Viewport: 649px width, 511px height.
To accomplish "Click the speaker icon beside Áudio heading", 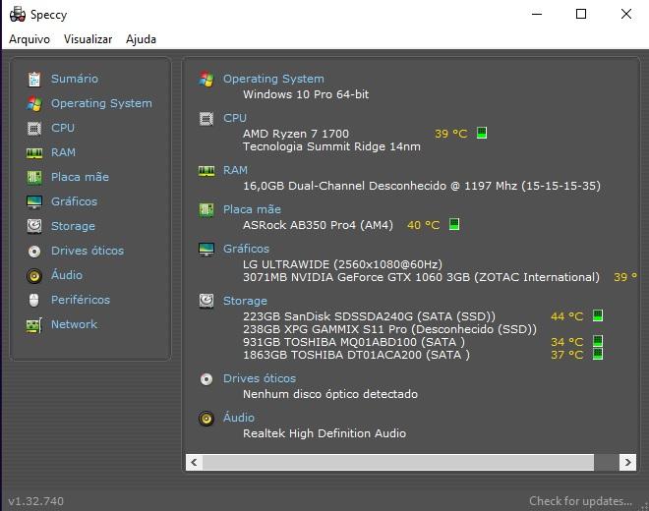I will point(206,419).
